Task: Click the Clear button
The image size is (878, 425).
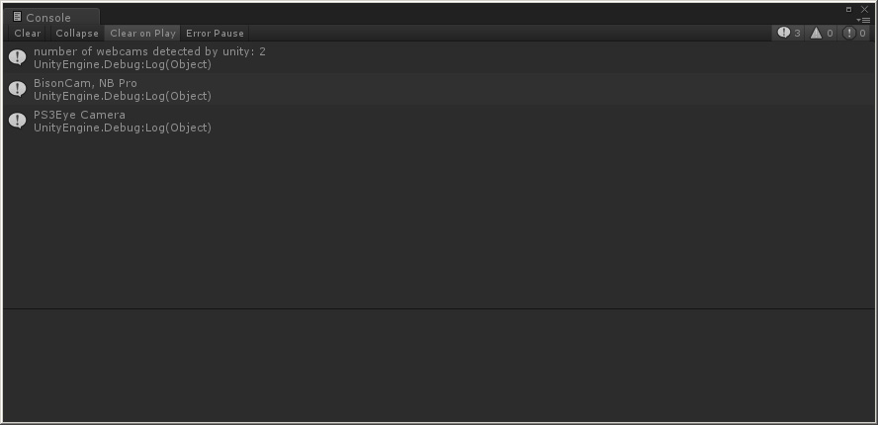Action: tap(28, 33)
